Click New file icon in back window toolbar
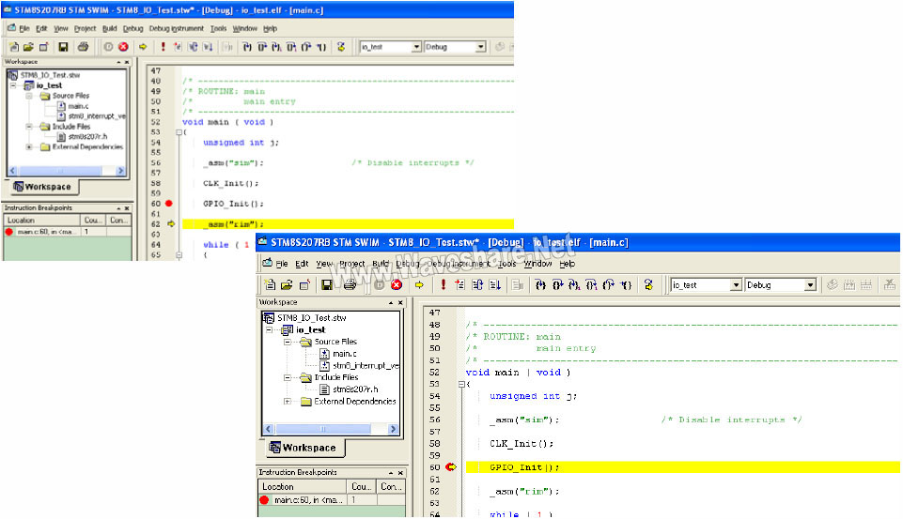Viewport: 903px width, 519px height. tap(13, 47)
